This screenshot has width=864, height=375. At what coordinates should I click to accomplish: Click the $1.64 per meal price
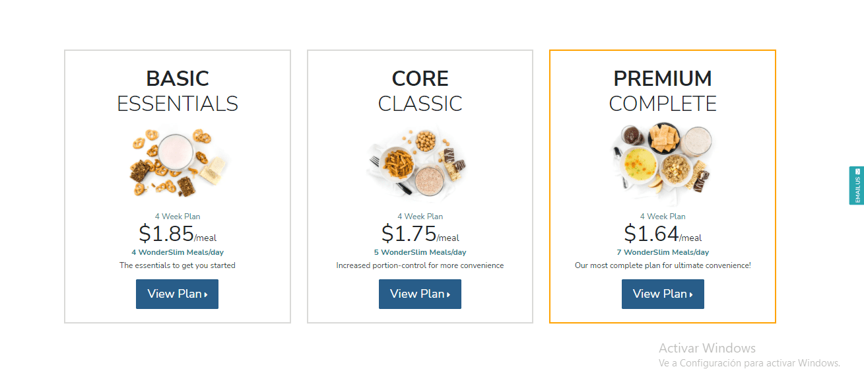663,234
